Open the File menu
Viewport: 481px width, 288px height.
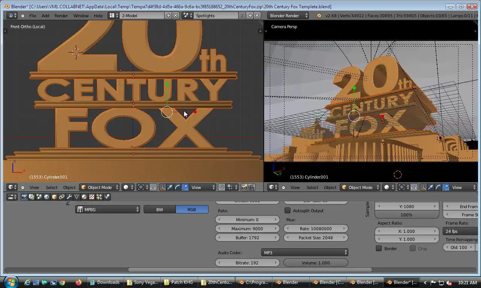33,15
